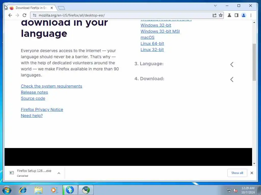
Task: Switch to the green globe taskbar app
Action: (x=86, y=190)
